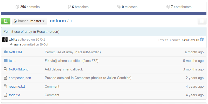The image size is (208, 104).
Task: Click the NotORM.php file icon
Action: click(x=5, y=69)
